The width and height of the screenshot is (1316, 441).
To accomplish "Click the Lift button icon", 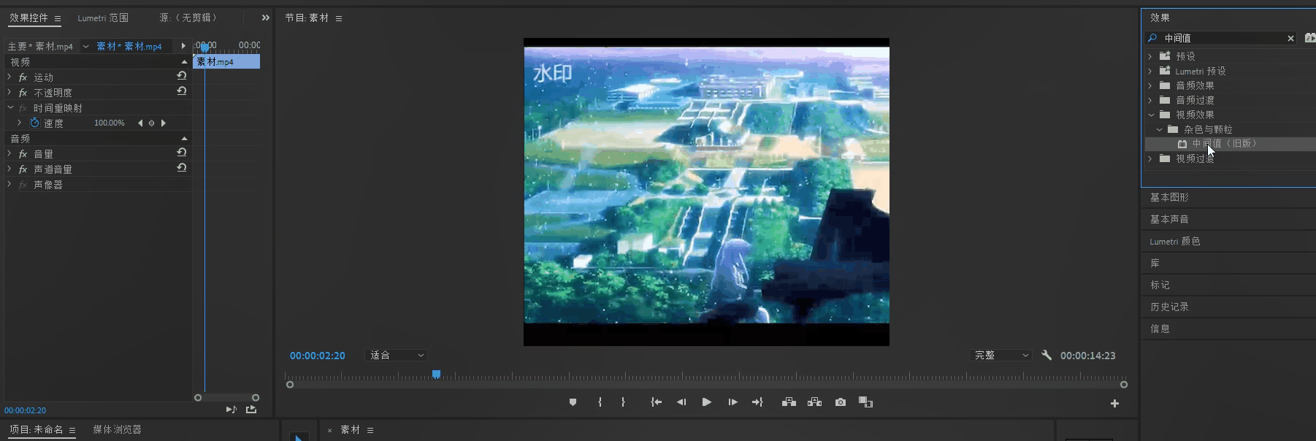I will (x=789, y=402).
